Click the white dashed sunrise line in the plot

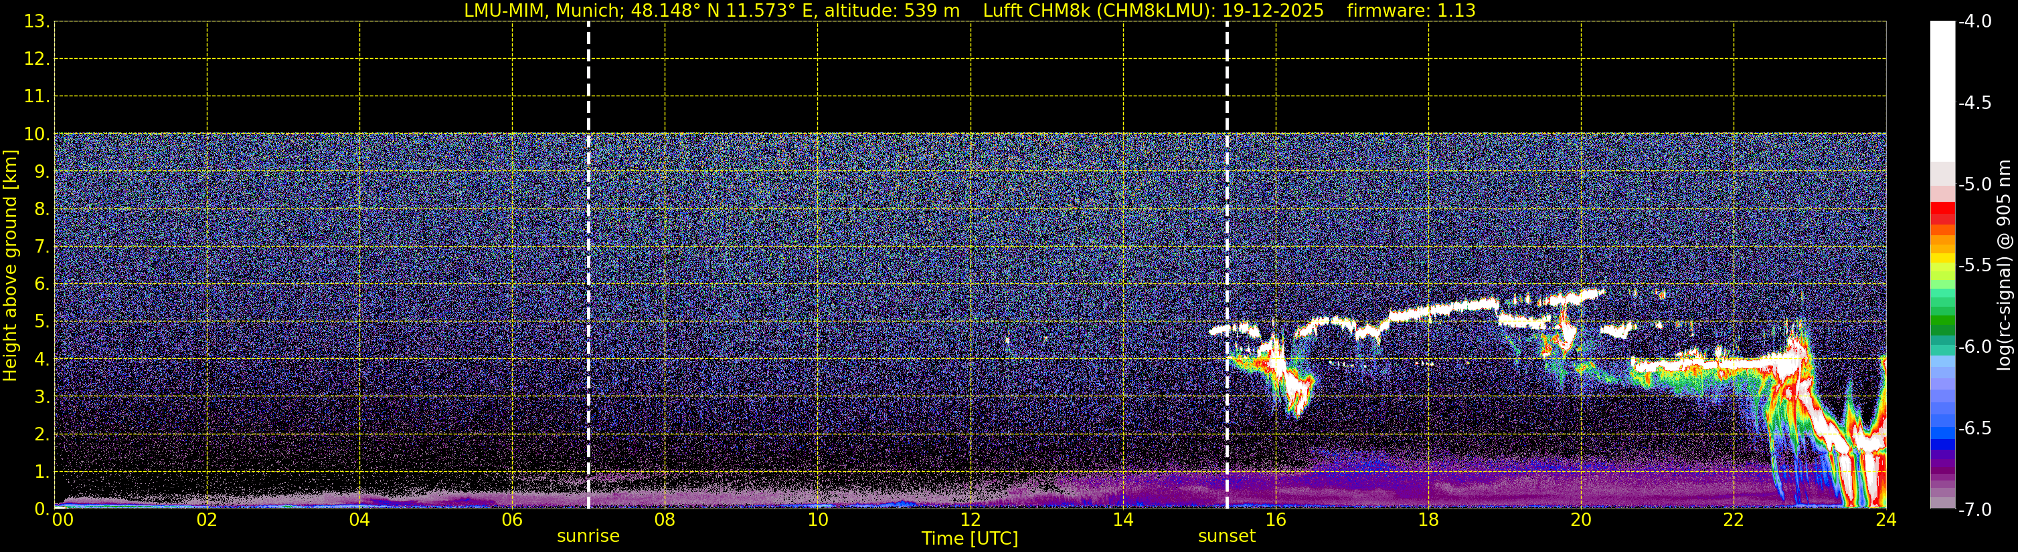588,265
